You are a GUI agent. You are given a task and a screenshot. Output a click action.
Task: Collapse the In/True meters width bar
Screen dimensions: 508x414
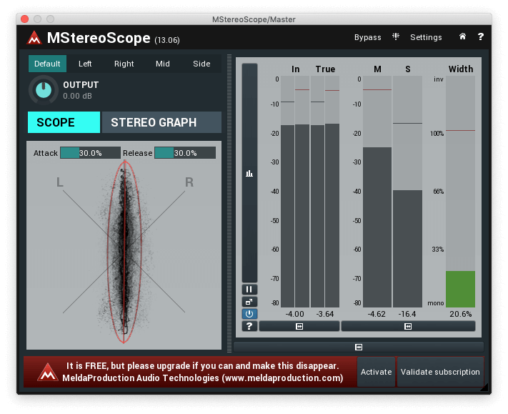point(299,327)
